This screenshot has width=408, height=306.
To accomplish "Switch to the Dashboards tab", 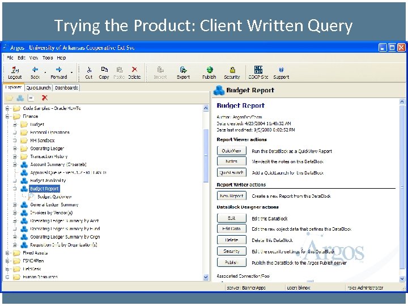I will (66, 88).
